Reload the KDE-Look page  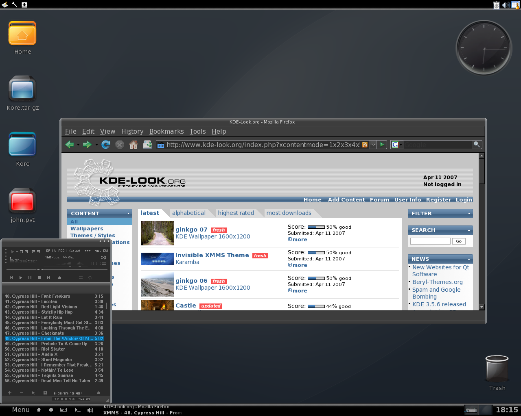pyautogui.click(x=106, y=145)
